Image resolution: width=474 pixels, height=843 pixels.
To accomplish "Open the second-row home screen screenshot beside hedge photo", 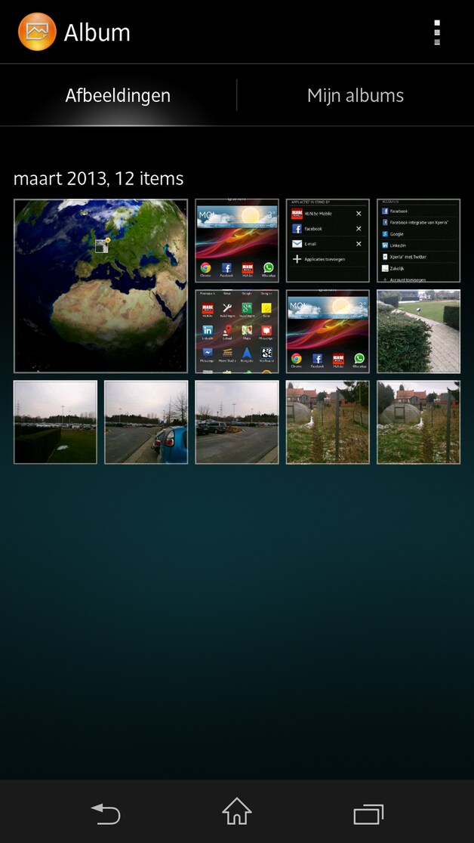I will click(x=328, y=331).
